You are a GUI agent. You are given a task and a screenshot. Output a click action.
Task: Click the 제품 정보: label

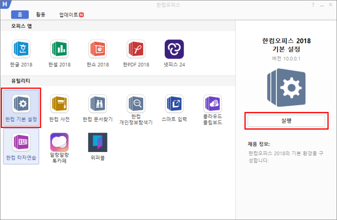pos(259,144)
